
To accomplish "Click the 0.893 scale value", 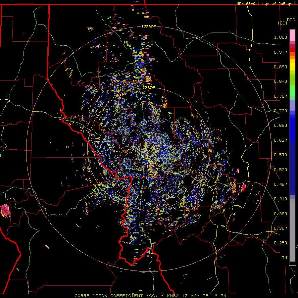I will [x=280, y=67].
